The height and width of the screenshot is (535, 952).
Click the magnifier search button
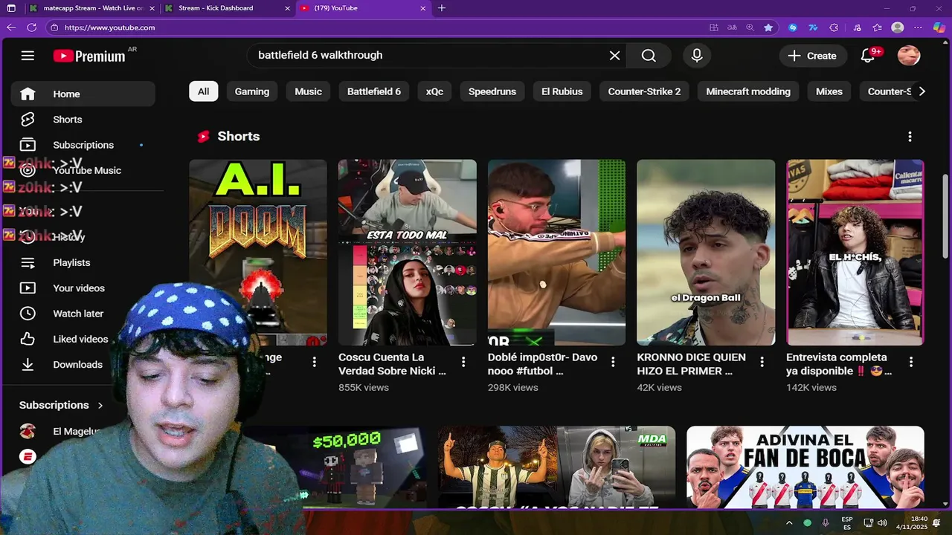[x=649, y=56]
